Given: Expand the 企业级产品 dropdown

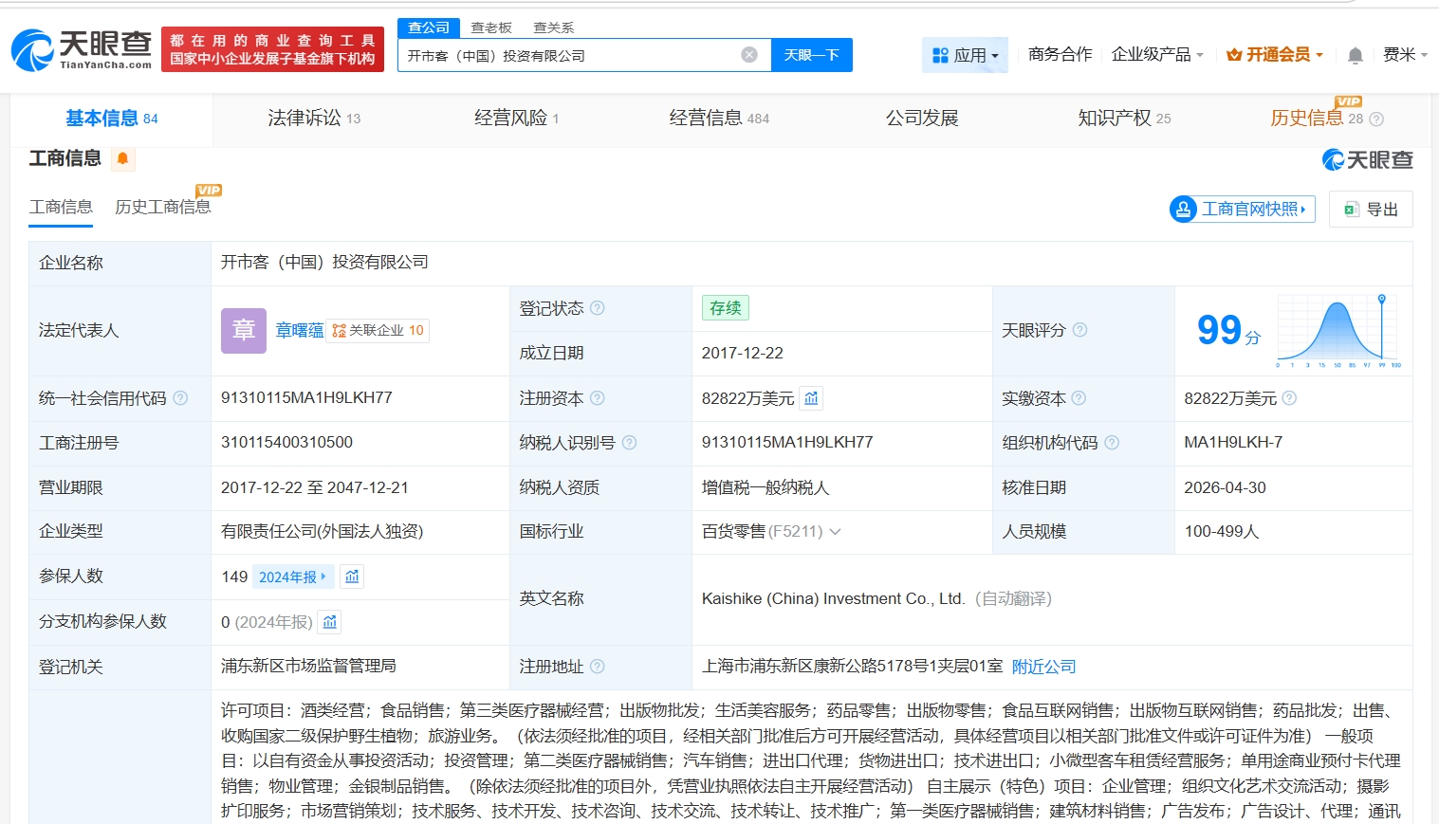Looking at the screenshot, I should [x=1157, y=55].
